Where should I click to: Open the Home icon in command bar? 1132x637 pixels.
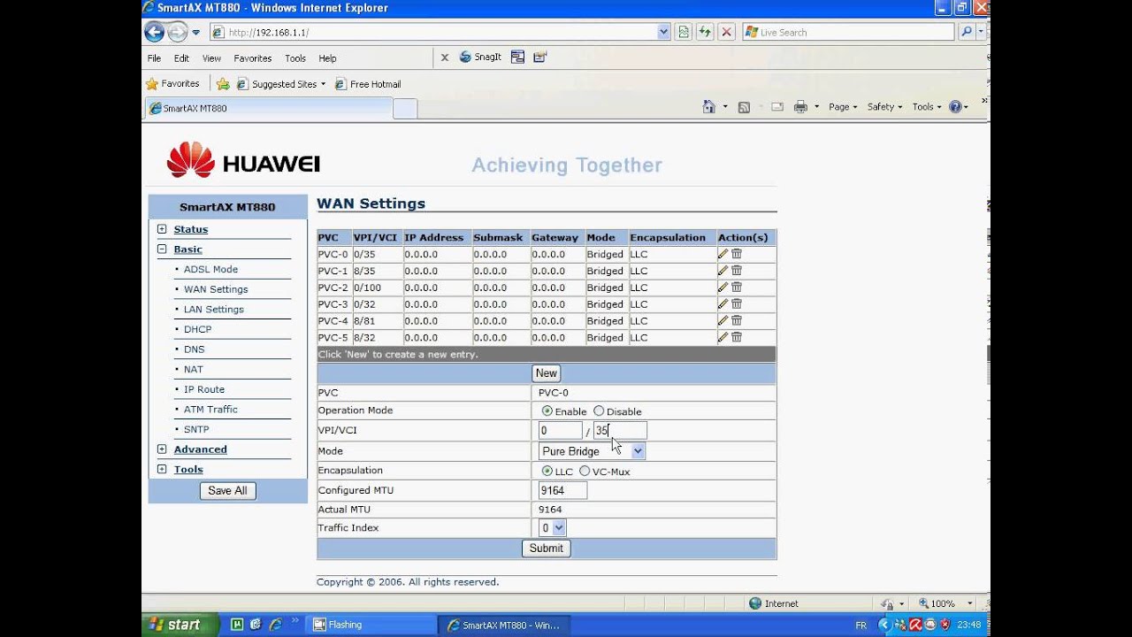click(708, 107)
